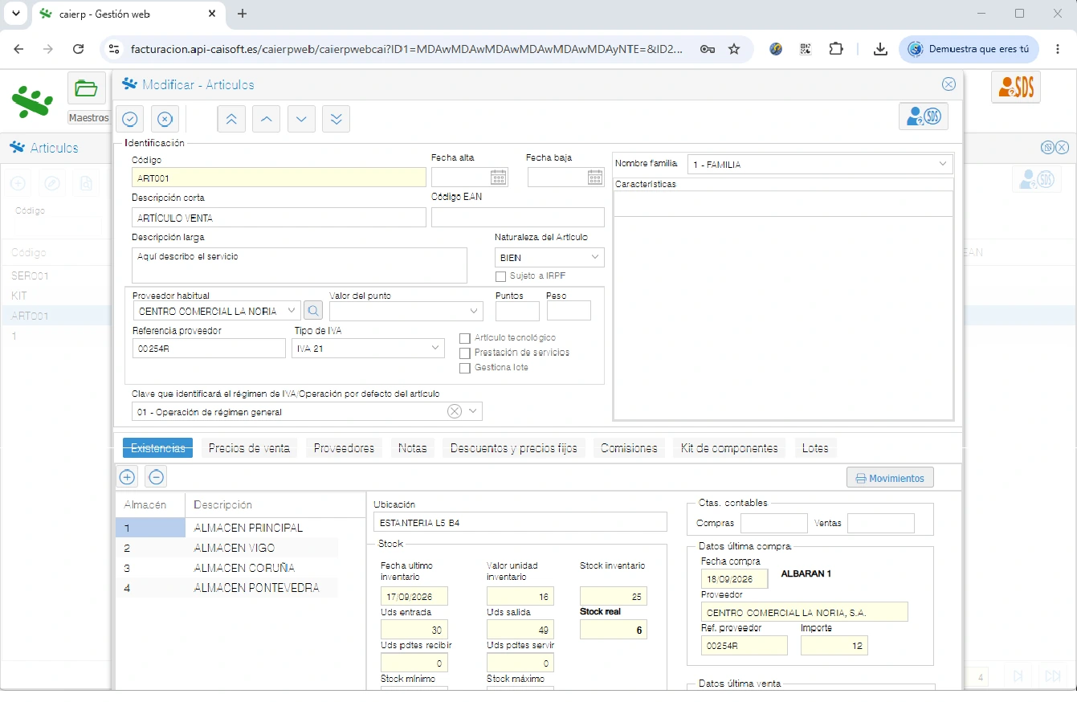Image resolution: width=1077 pixels, height=702 pixels.
Task: Click the Código EAN input
Action: pos(518,217)
